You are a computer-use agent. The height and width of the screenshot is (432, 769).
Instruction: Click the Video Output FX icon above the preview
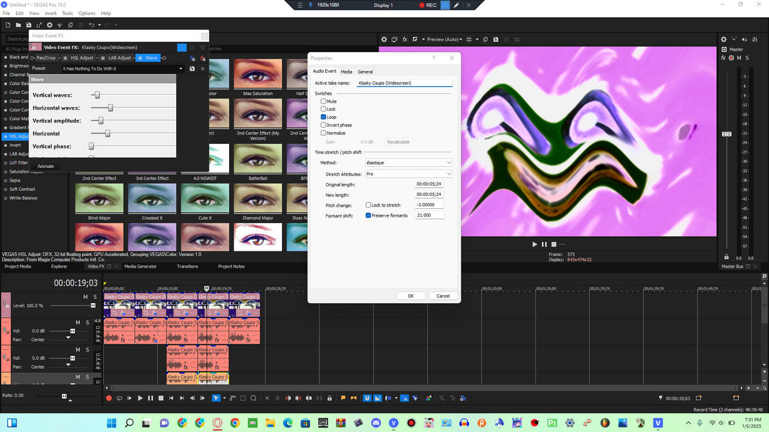[405, 39]
